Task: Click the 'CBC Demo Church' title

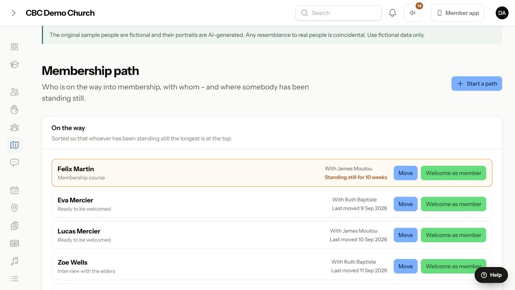Action: [60, 13]
